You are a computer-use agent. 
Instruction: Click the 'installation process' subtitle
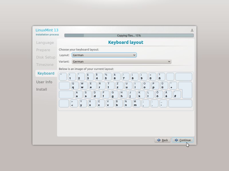click(47, 34)
